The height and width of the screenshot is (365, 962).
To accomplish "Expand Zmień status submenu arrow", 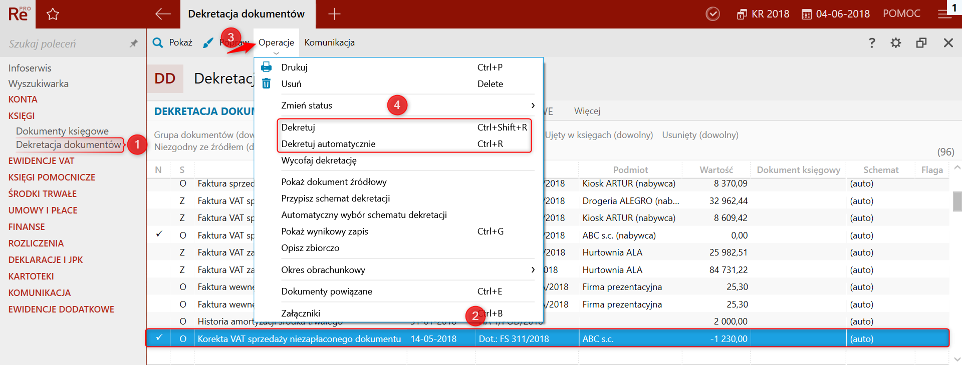I will [533, 105].
